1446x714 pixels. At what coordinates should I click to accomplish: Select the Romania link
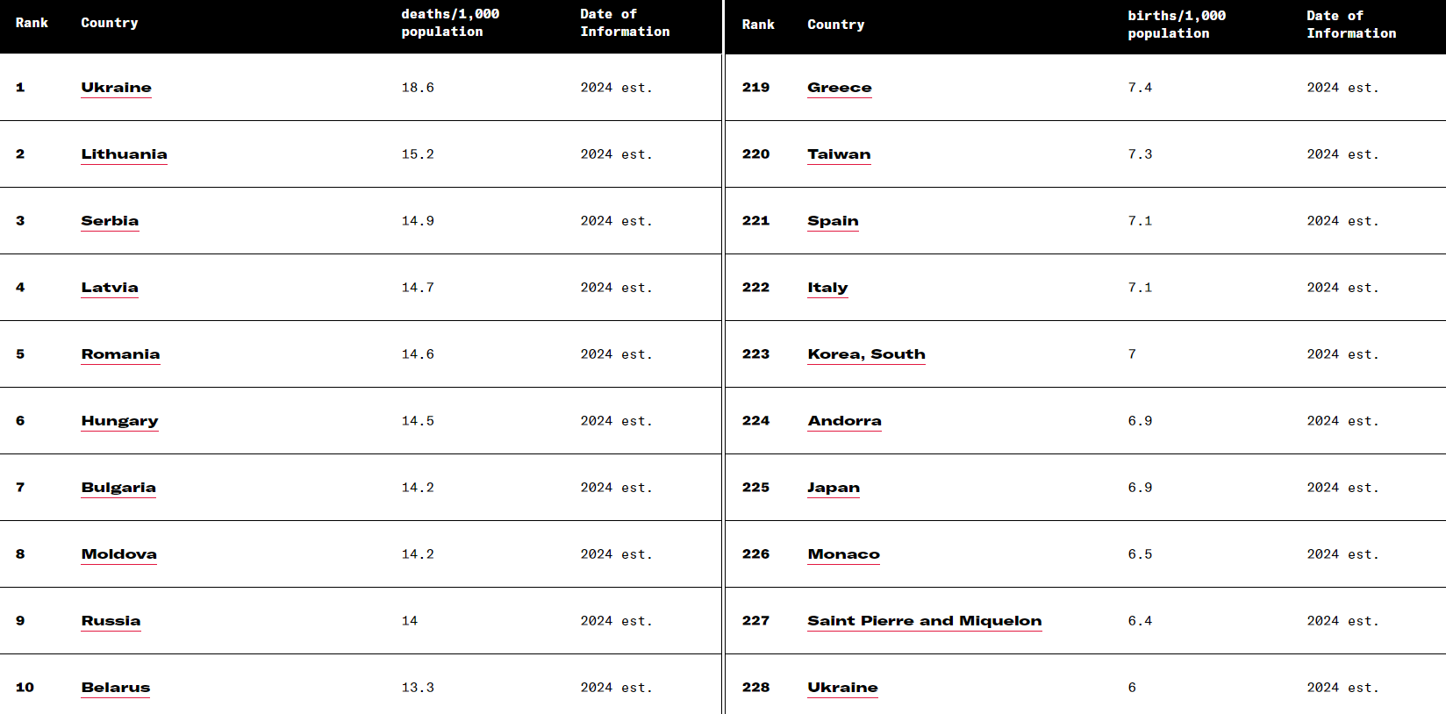tap(120, 354)
